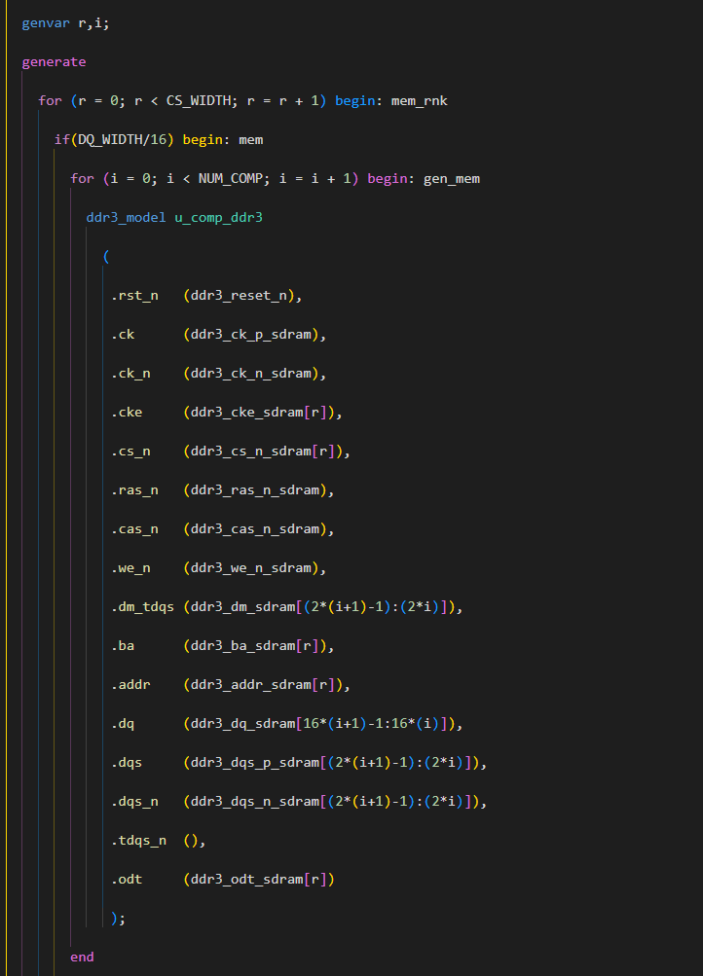The height and width of the screenshot is (976, 703).
Task: Click the '.dm_tdqs' port name
Action: [142, 607]
